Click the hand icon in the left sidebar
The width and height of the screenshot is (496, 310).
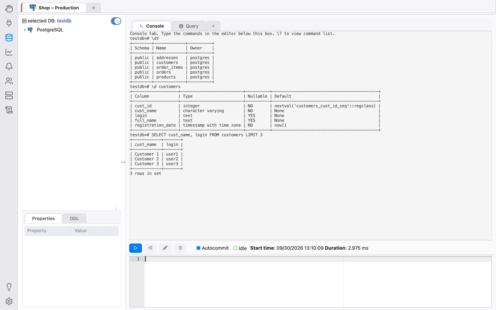coord(9,9)
